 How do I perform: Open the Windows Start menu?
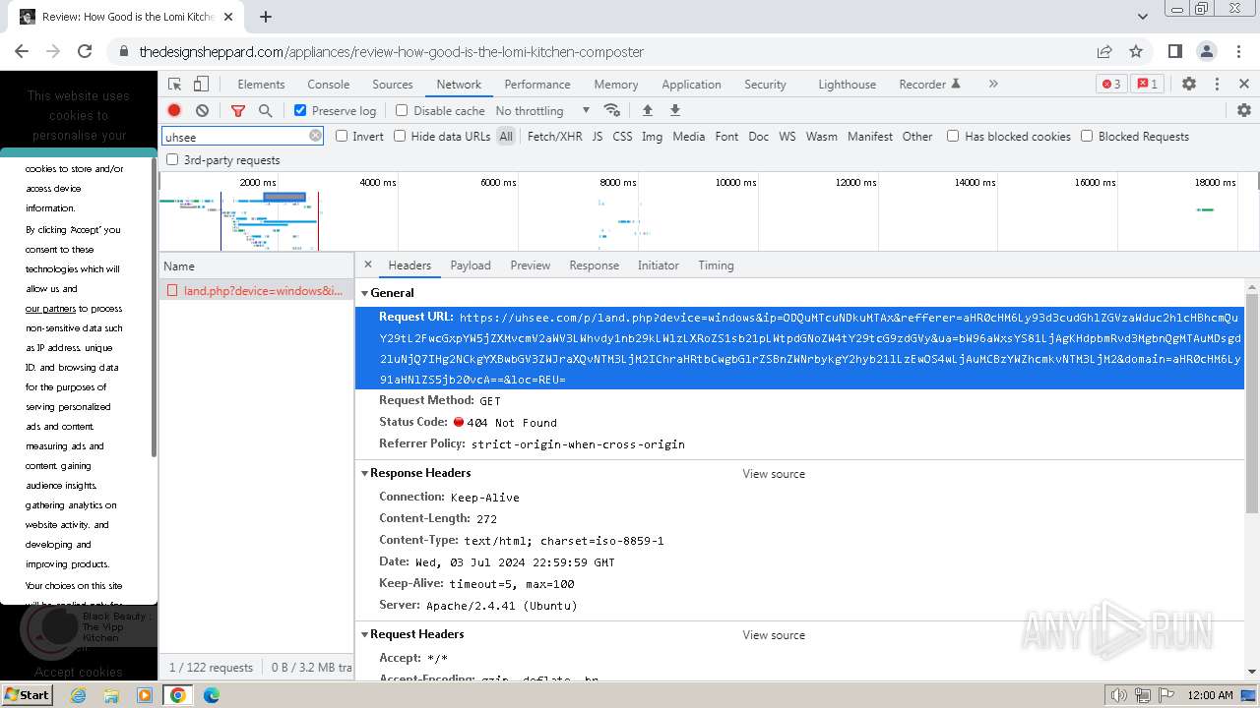27,694
